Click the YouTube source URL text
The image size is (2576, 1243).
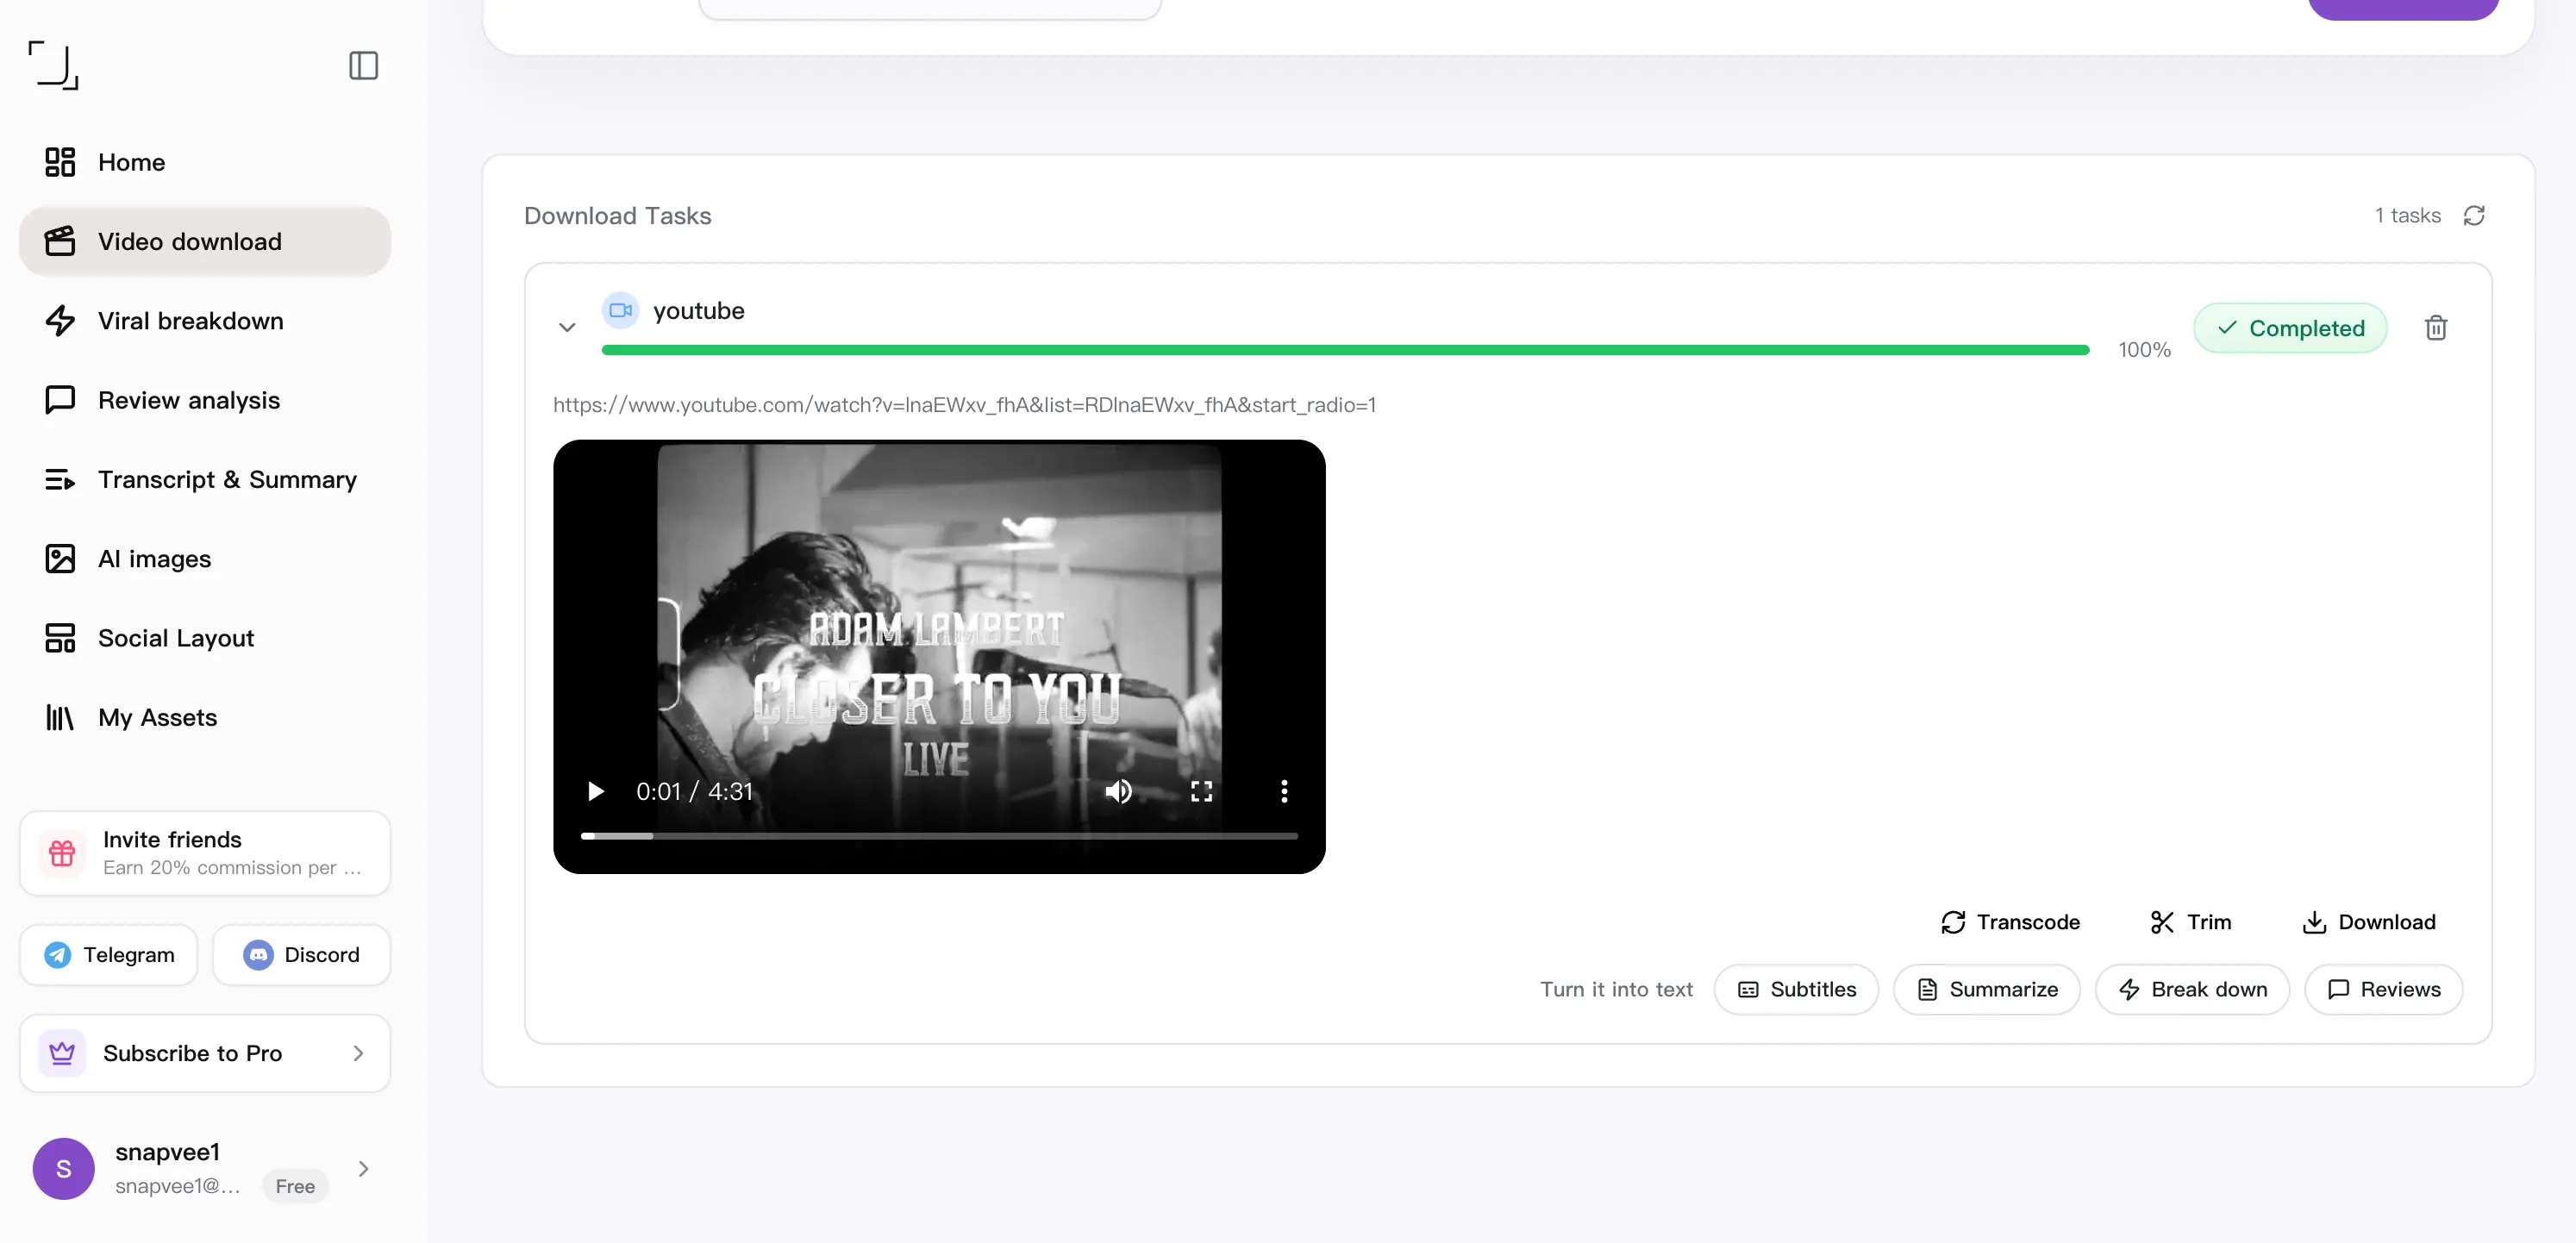coord(964,405)
